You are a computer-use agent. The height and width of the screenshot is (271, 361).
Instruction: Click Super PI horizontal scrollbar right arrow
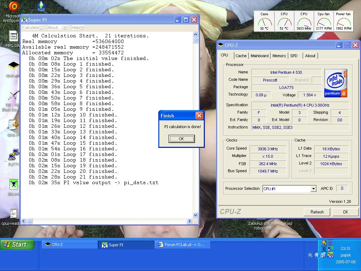coord(189,221)
